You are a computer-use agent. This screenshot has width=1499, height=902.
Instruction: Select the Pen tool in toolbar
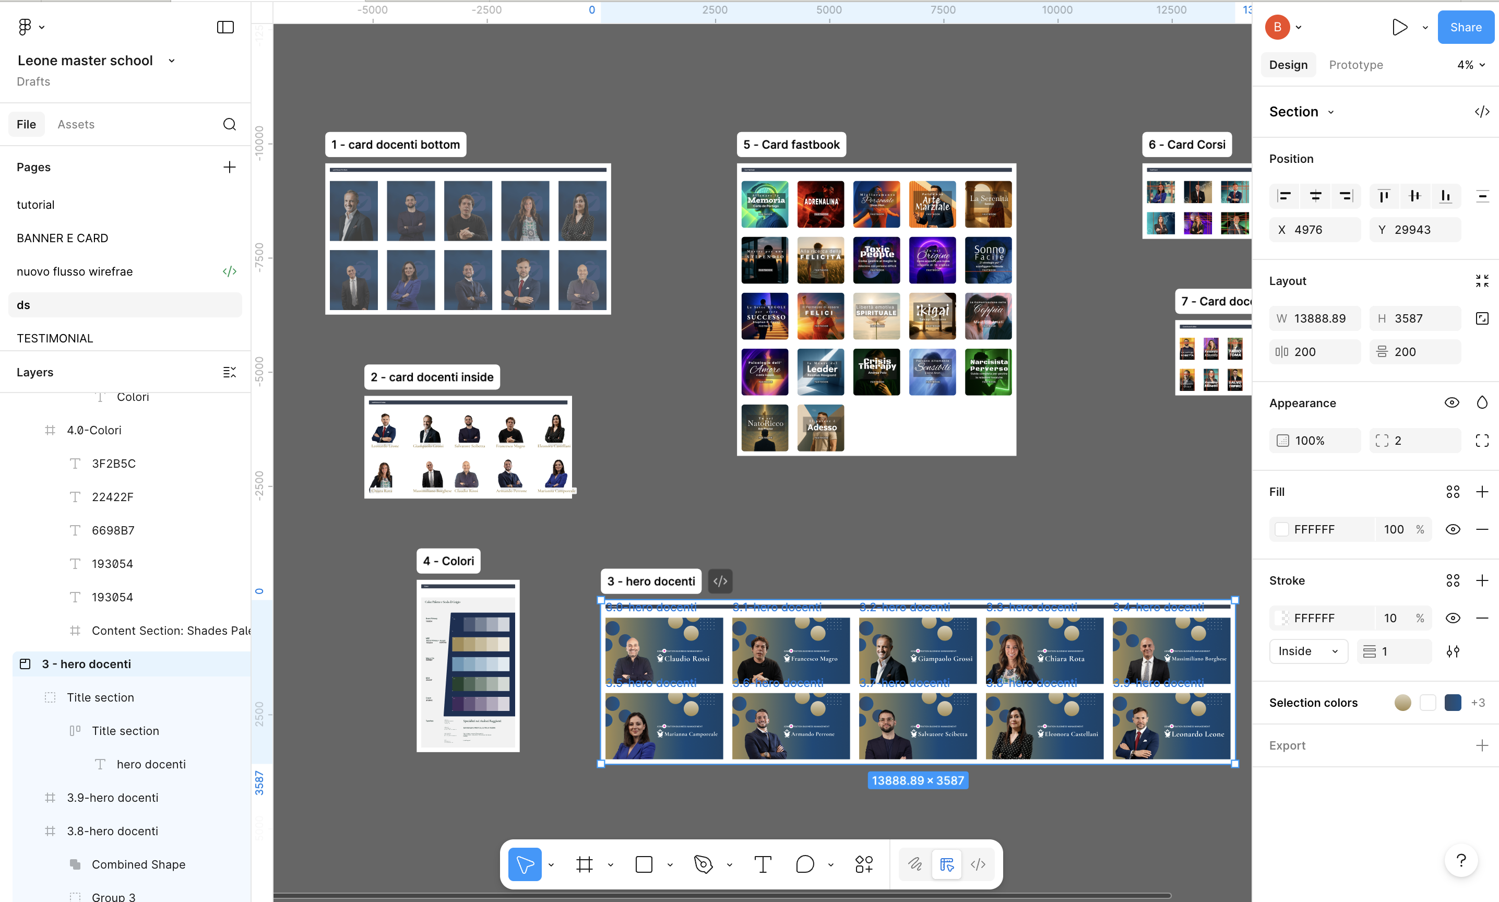(703, 864)
